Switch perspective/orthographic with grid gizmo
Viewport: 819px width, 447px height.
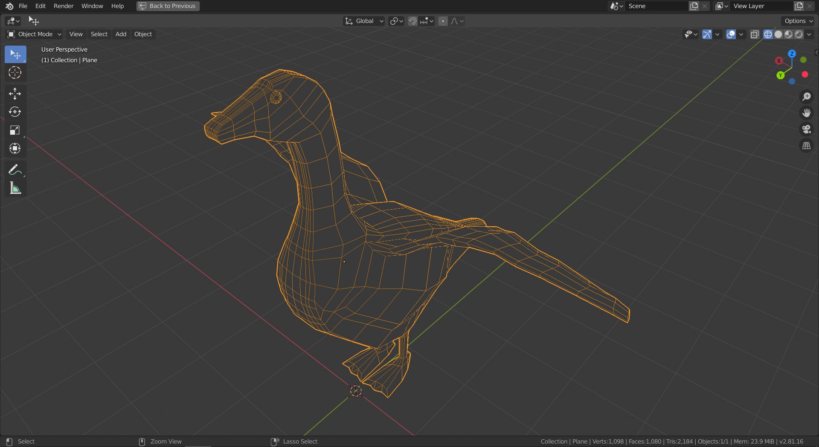point(806,146)
